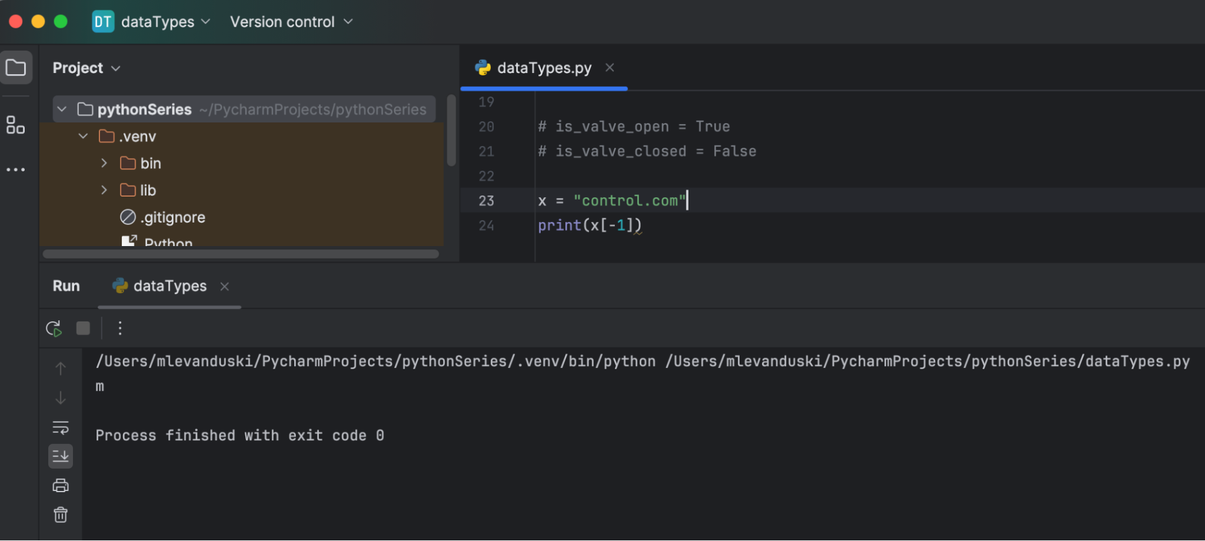Click line number 20 in gutter
Viewport: 1205px width, 541px height.
click(486, 127)
